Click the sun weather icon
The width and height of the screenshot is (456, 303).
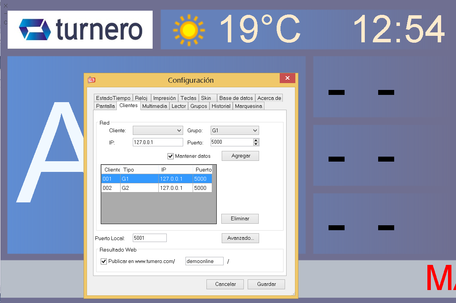(x=189, y=29)
